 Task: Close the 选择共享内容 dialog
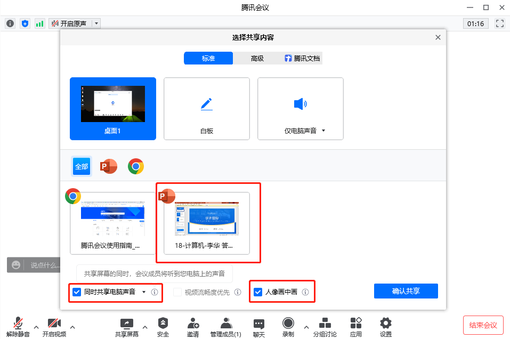438,37
